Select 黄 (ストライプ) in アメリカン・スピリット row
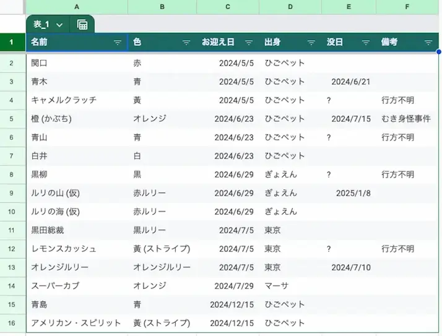Viewport: 442px width, 336px height. point(162,323)
